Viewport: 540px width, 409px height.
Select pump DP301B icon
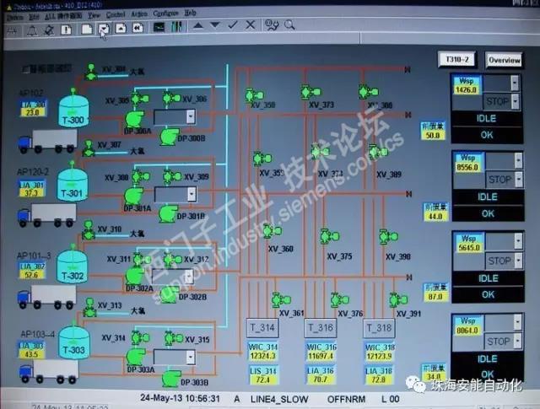169,214
